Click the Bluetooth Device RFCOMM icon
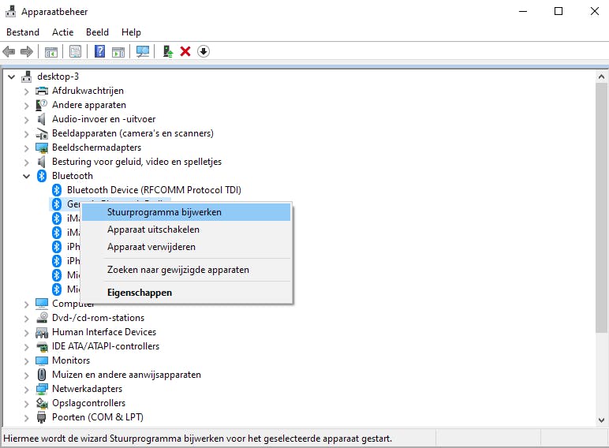This screenshot has height=448, width=609. [x=57, y=190]
